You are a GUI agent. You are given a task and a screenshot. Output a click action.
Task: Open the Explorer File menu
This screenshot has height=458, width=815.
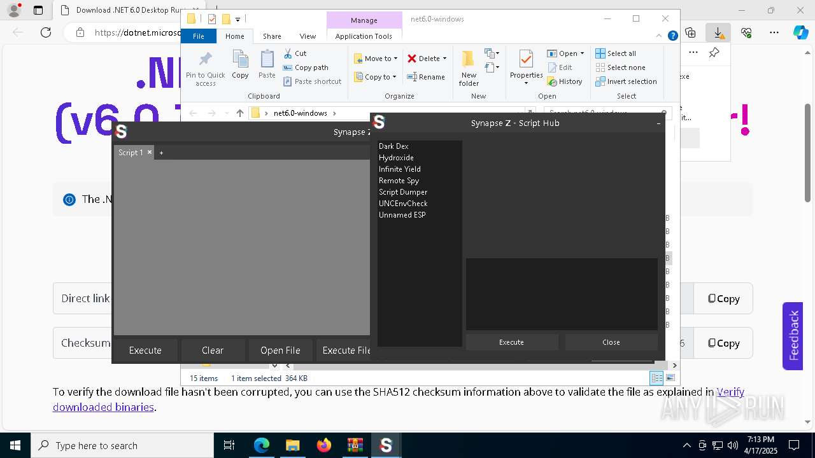[199, 36]
